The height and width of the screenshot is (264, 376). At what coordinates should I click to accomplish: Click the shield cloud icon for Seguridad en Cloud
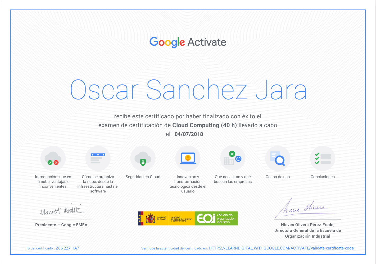tap(143, 158)
